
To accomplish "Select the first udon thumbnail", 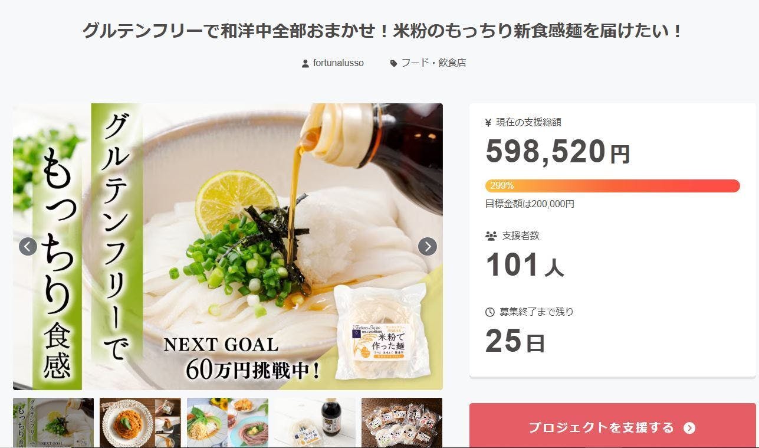I will pos(53,423).
